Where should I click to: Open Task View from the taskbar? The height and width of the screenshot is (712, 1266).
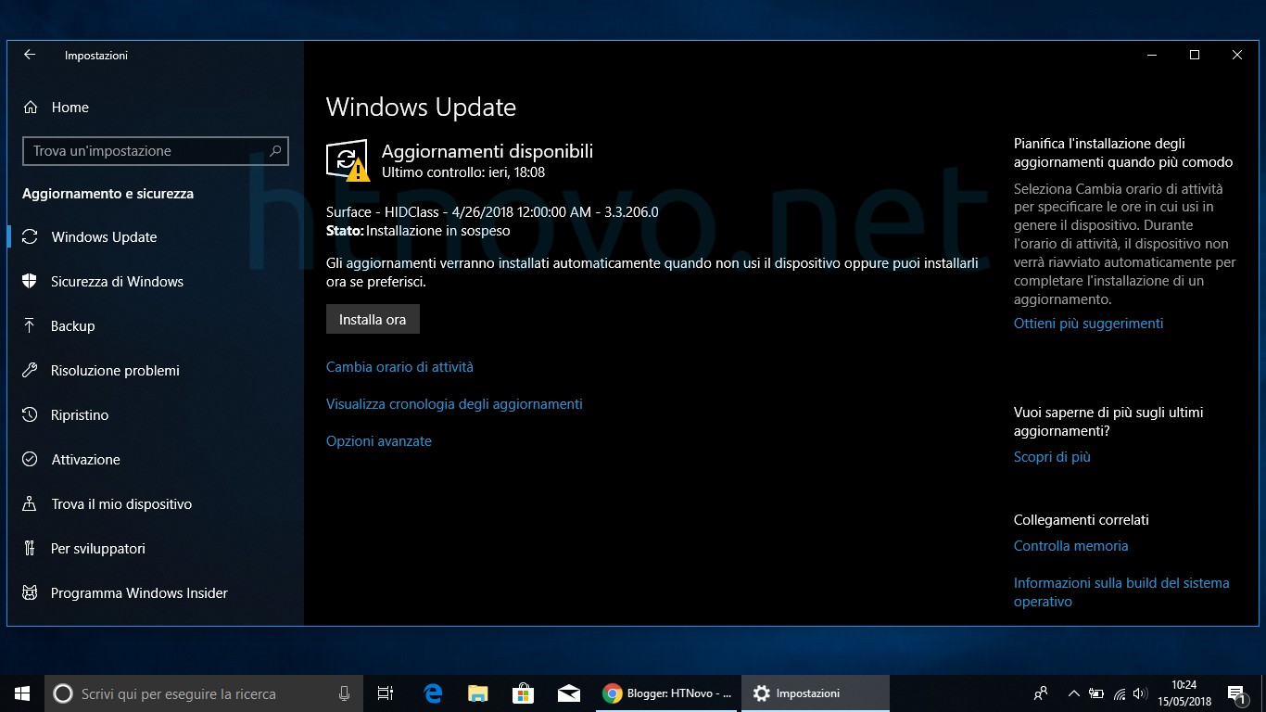click(x=386, y=693)
